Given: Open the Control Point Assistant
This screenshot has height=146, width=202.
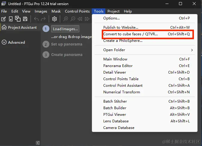Looking at the screenshot, I should 145,85.
